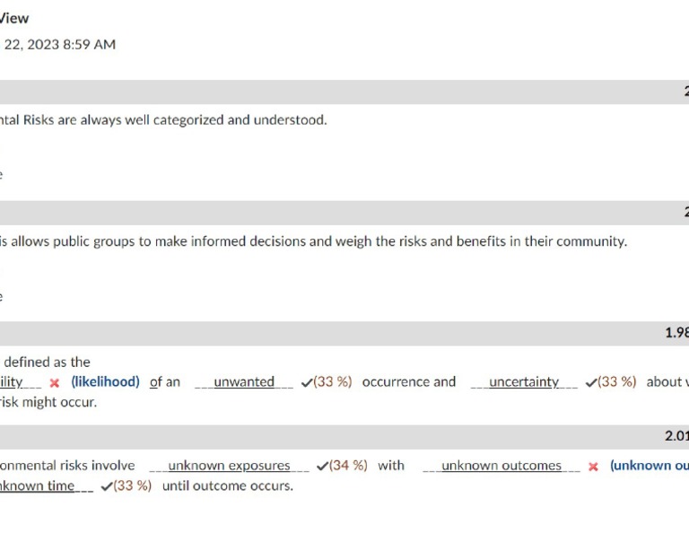Click the "always well categorized" question statement
Image resolution: width=689 pixels, height=533 pixels.
click(163, 119)
